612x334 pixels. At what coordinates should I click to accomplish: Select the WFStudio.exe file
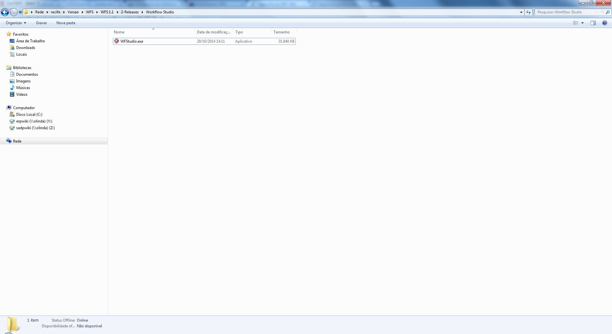[x=132, y=41]
